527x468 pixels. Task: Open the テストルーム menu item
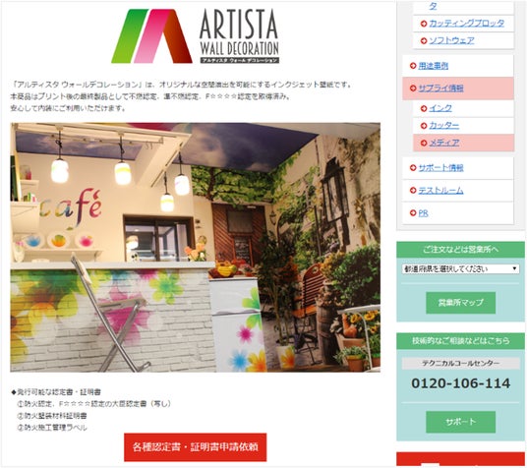point(440,191)
